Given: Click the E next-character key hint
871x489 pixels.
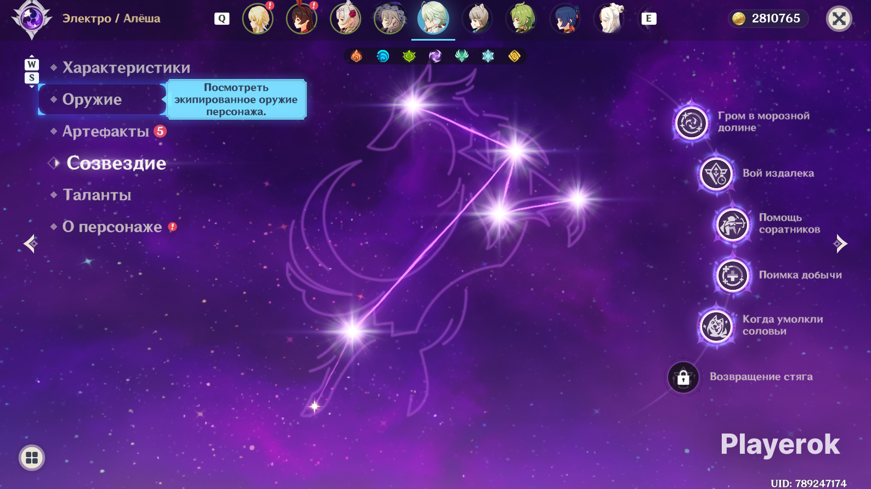Looking at the screenshot, I should 648,19.
